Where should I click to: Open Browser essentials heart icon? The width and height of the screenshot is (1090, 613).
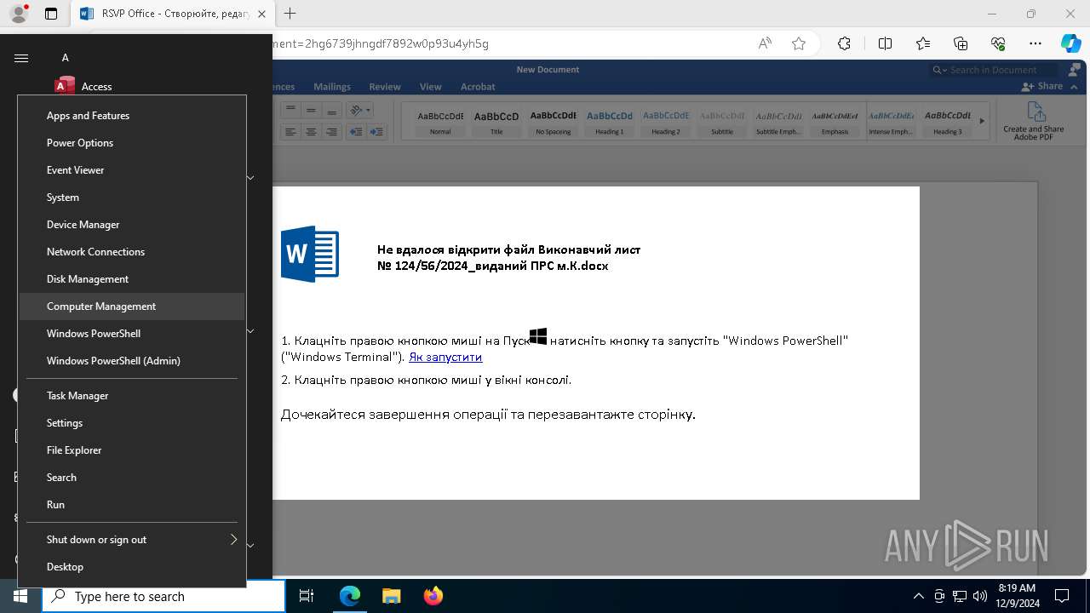point(998,43)
